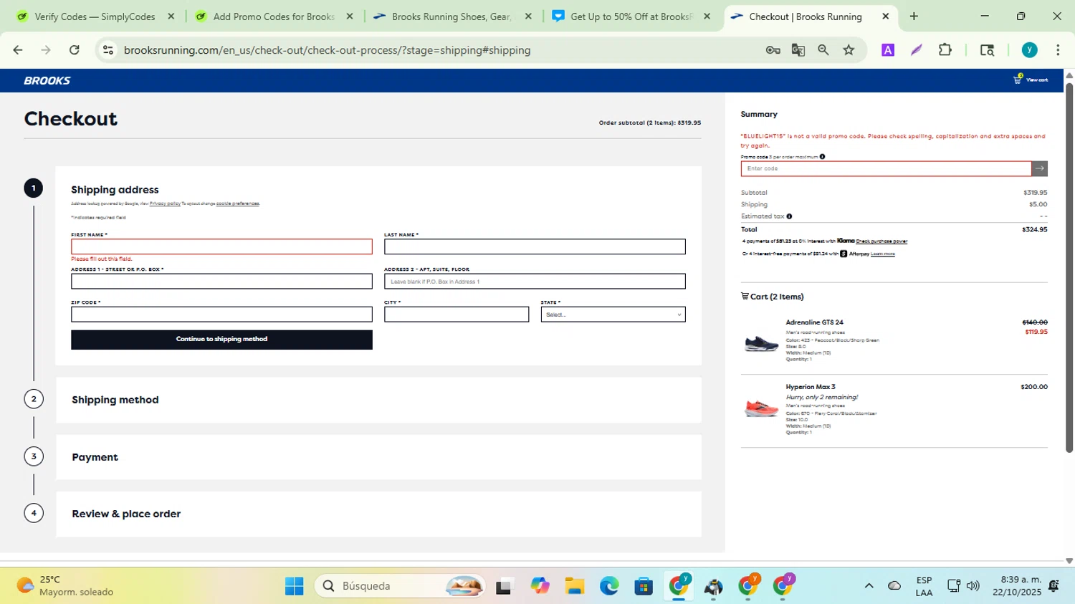The image size is (1075, 604).
Task: Open Chrome's three-dot menu
Action: coord(1058,50)
